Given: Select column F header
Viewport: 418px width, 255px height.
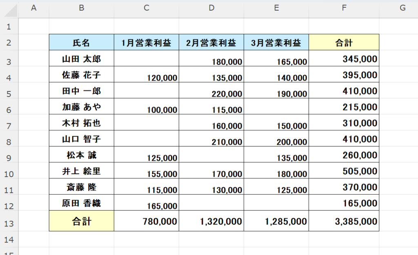Looking at the screenshot, I should [344, 8].
